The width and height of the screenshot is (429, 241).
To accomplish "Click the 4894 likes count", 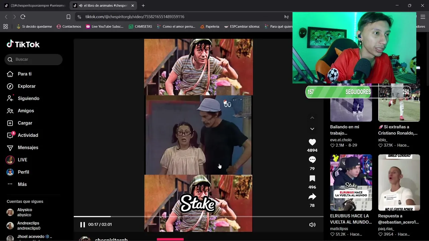I will point(312,150).
